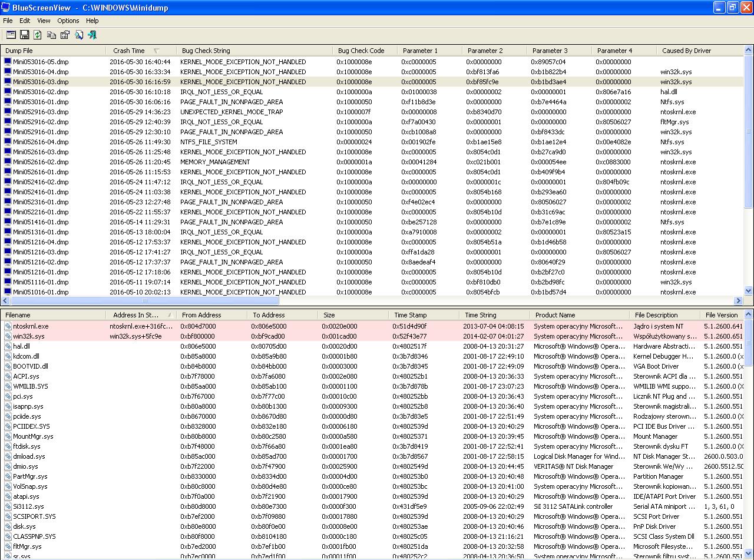Click the Save floppy disk icon
Image resolution: width=754 pixels, height=560 pixels.
(x=25, y=35)
